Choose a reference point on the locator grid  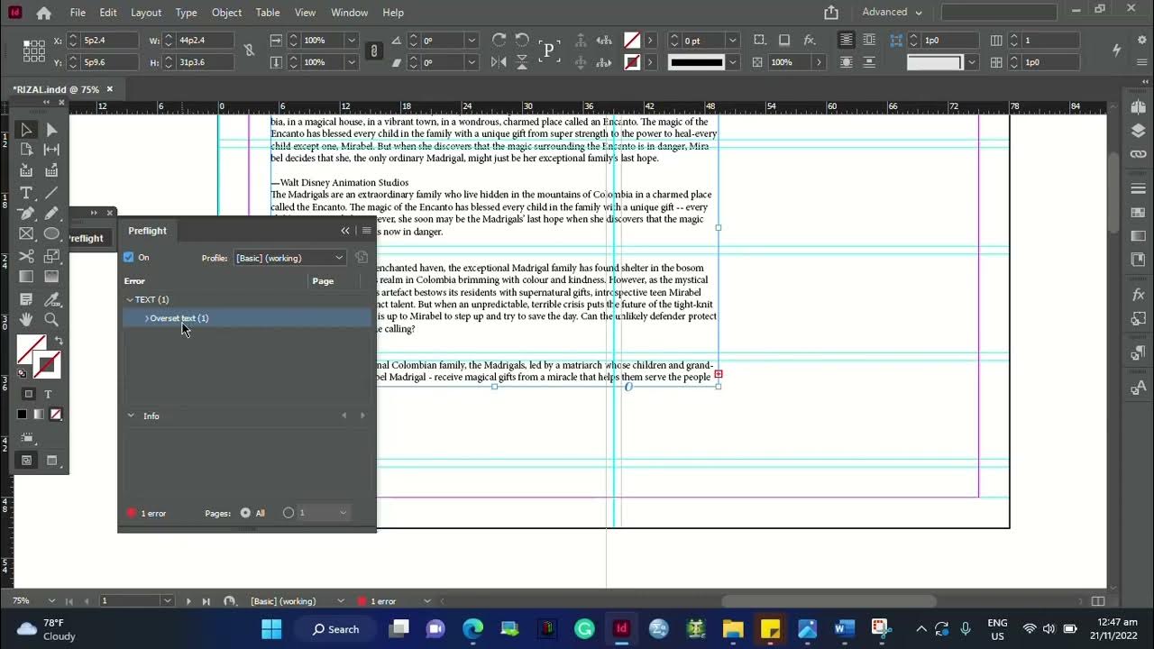33,51
